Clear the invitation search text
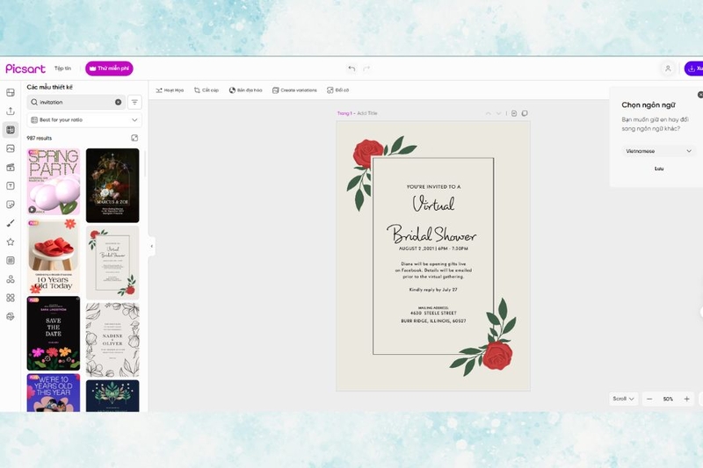The width and height of the screenshot is (703, 468). 119,102
